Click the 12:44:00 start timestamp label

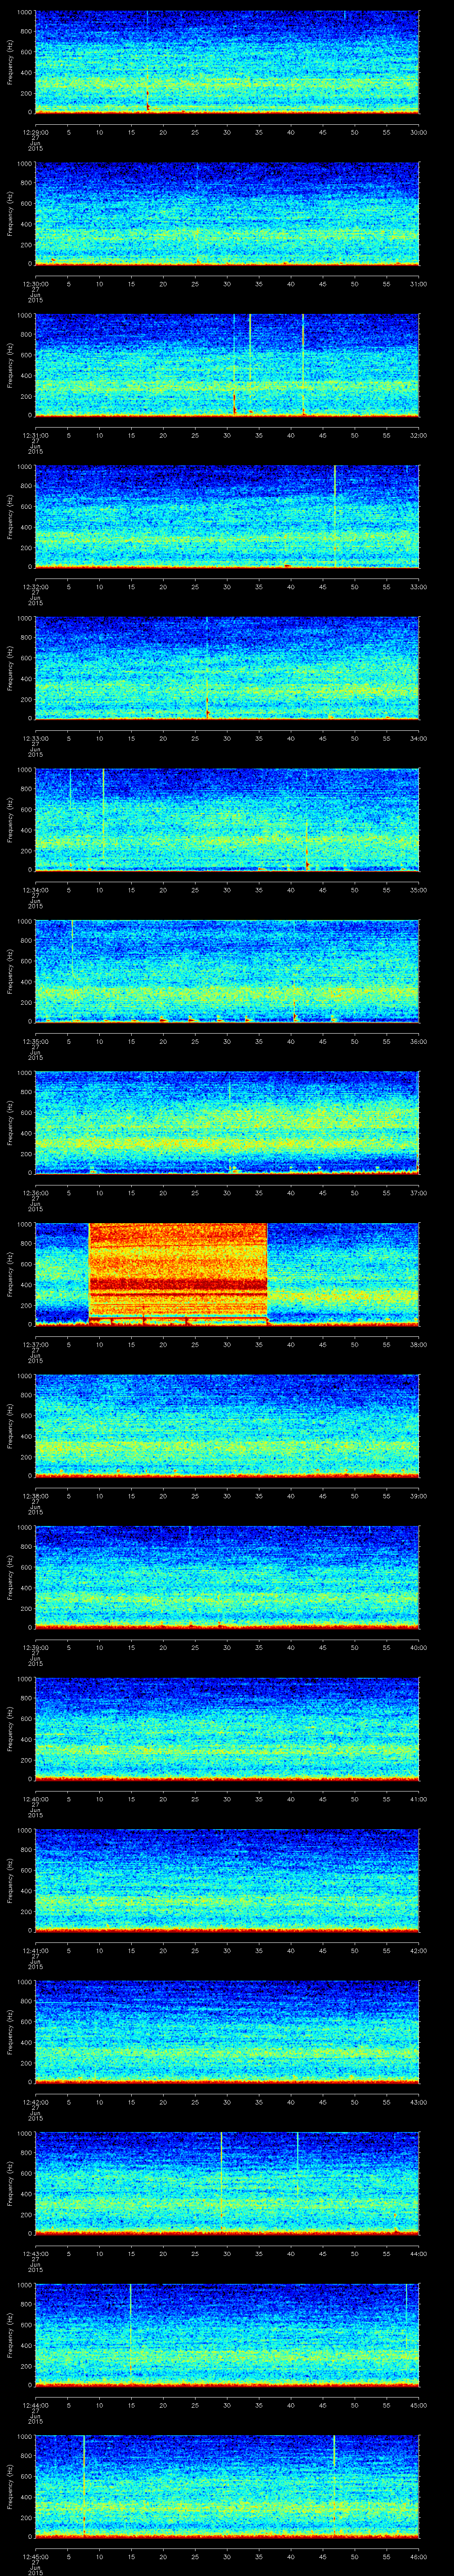pyautogui.click(x=36, y=2405)
